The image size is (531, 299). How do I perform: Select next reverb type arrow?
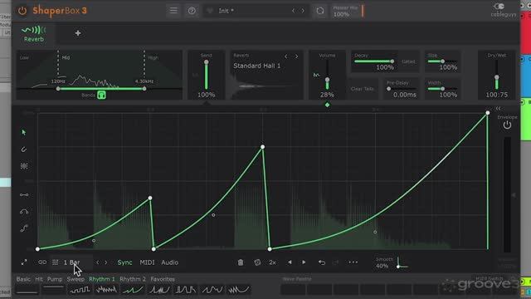pyautogui.click(x=297, y=56)
